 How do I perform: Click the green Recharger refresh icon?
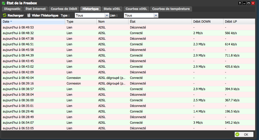tap(5, 15)
